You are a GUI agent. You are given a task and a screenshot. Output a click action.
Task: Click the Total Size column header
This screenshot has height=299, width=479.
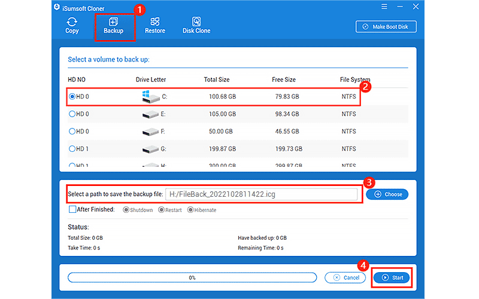click(x=217, y=80)
